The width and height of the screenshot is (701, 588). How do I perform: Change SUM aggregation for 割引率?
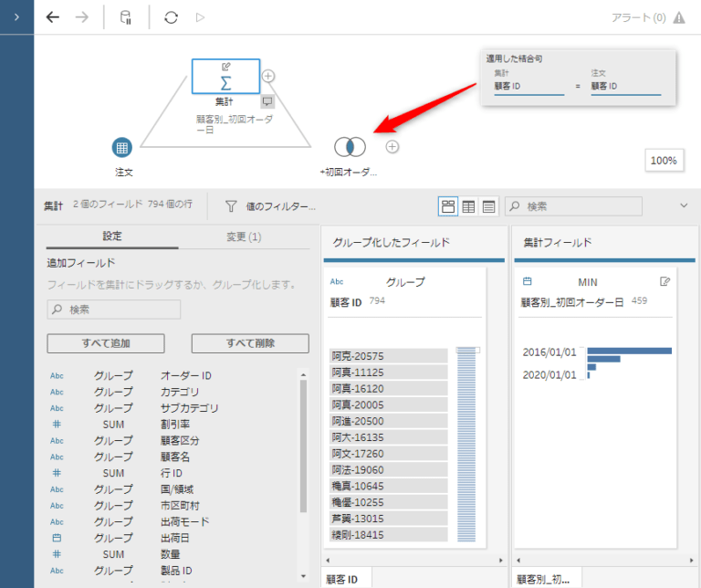click(113, 425)
